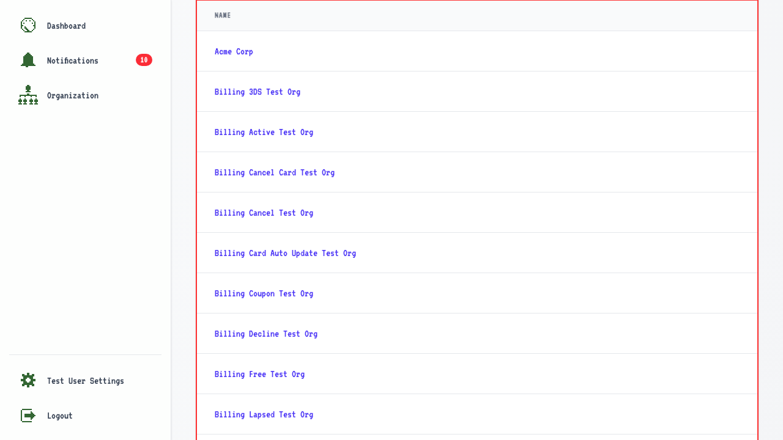Open Billing Cancel Test Org link
Viewport: 783px width, 440px height.
pos(264,213)
